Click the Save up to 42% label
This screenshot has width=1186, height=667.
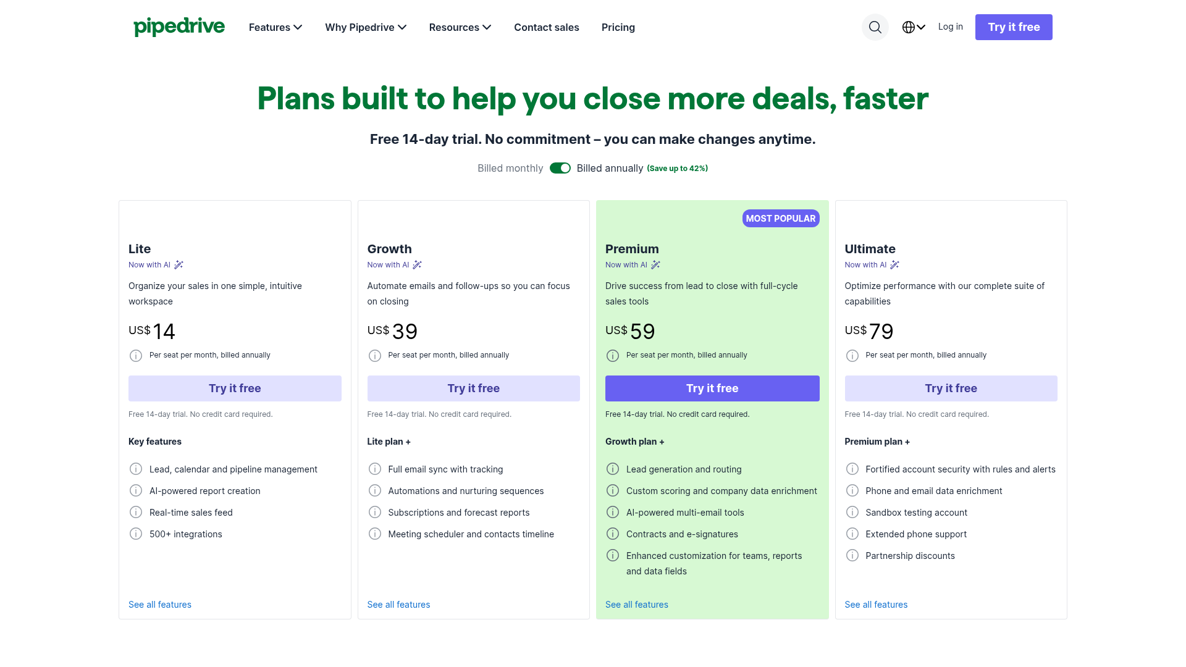678,169
